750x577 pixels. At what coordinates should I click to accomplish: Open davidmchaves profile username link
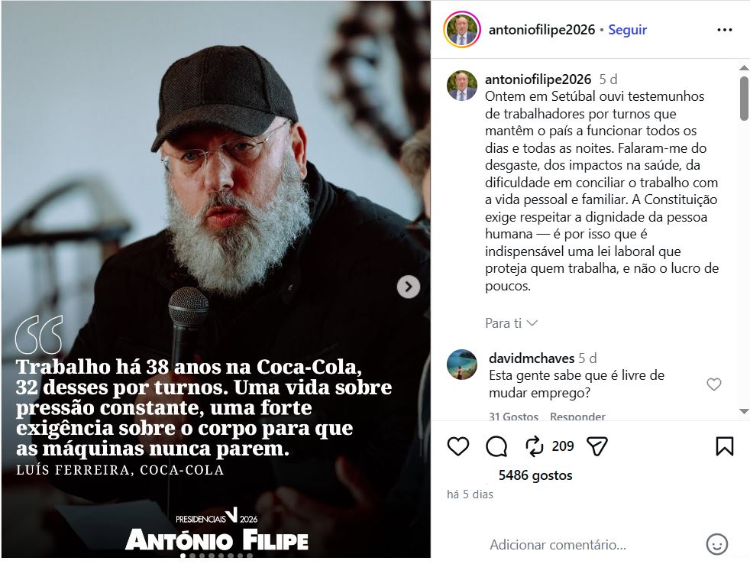[x=532, y=358]
